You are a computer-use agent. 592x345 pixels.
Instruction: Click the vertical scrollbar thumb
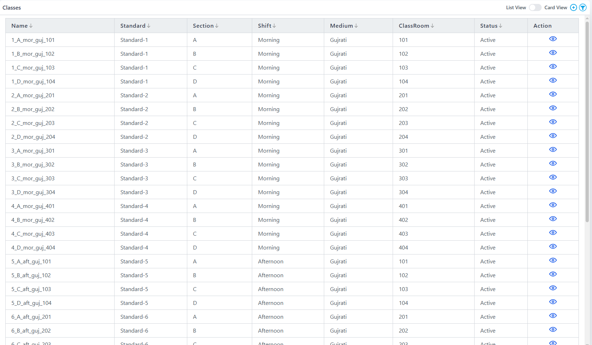pos(587,121)
